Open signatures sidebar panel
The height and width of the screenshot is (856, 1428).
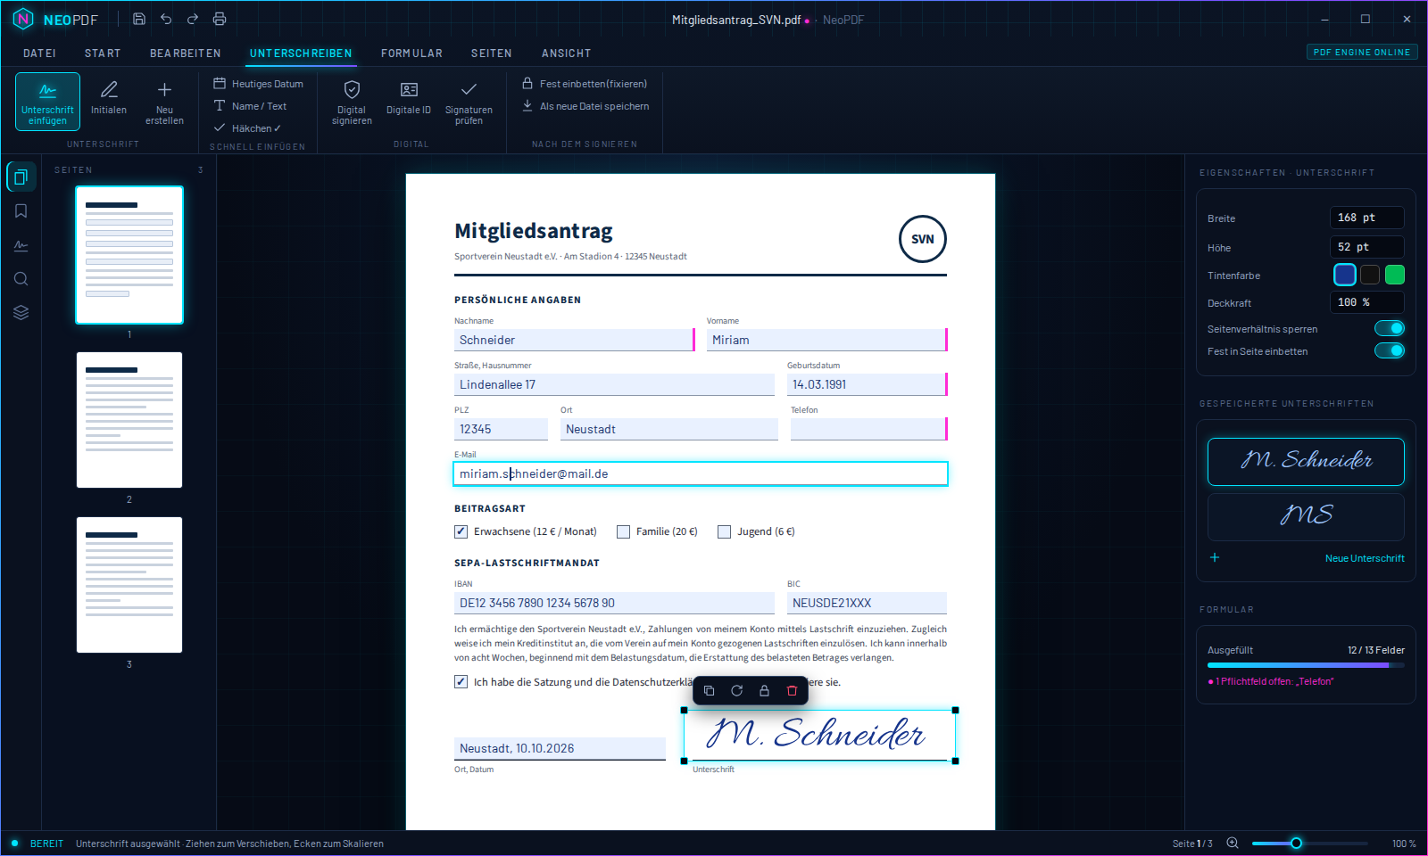pos(21,245)
